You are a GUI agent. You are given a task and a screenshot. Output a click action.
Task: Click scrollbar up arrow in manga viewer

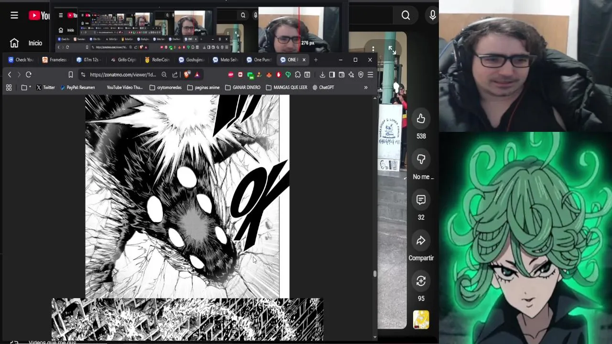pos(375,98)
